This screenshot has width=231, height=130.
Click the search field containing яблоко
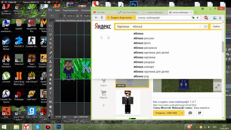click(164, 26)
